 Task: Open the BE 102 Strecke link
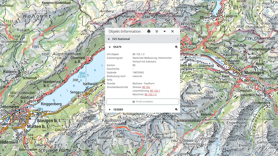pos(146,87)
